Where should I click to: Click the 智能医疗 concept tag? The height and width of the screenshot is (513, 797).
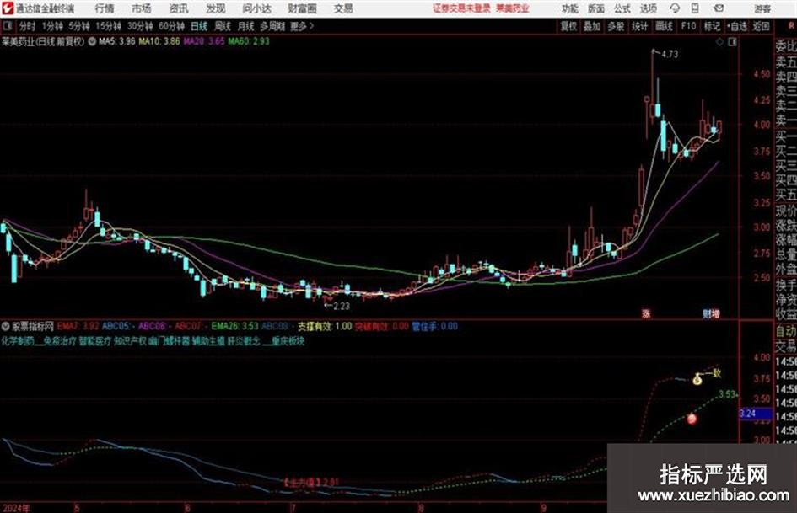point(95,341)
